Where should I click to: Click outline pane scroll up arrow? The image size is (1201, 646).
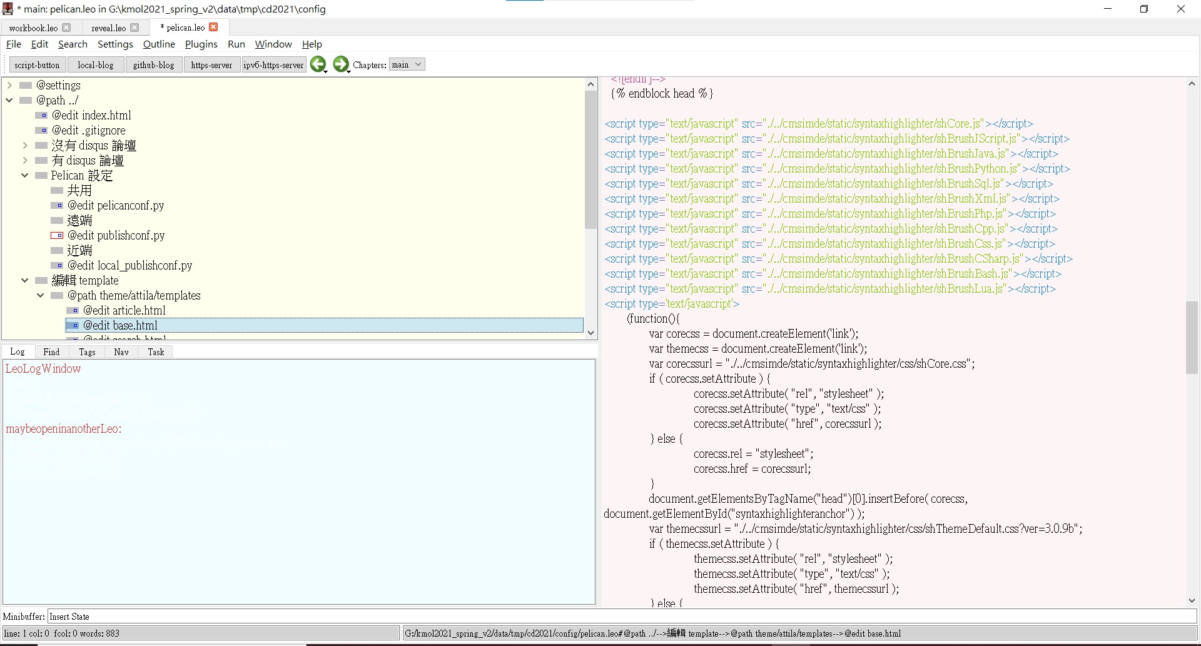[x=591, y=84]
